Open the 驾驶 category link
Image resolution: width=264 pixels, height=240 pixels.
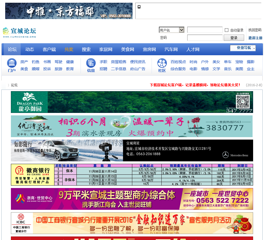coord(59,62)
